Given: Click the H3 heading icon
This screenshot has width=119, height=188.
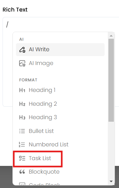Looking at the screenshot, I should point(22,118).
